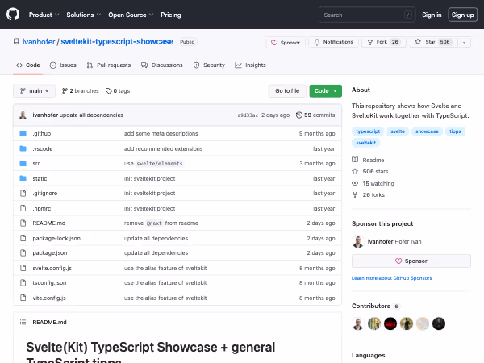
Task: View the 0 tags link
Action: 118,90
